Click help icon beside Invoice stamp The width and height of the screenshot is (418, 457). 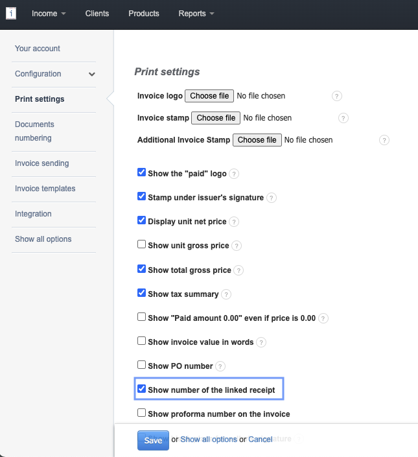(343, 118)
